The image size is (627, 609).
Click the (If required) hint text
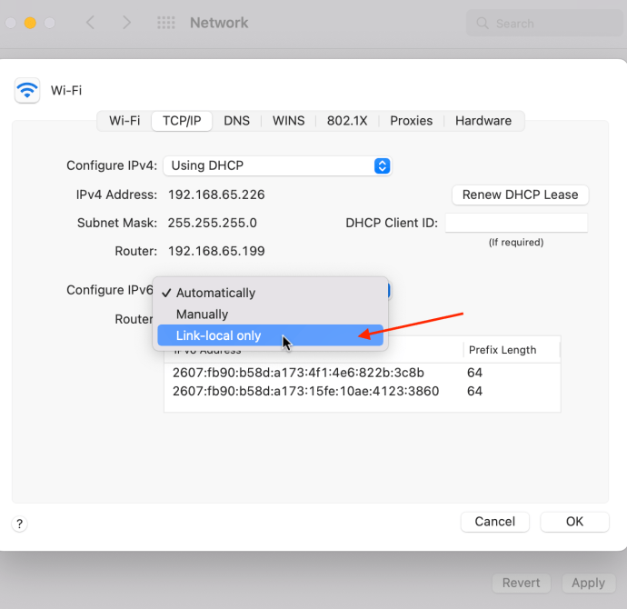(x=516, y=243)
